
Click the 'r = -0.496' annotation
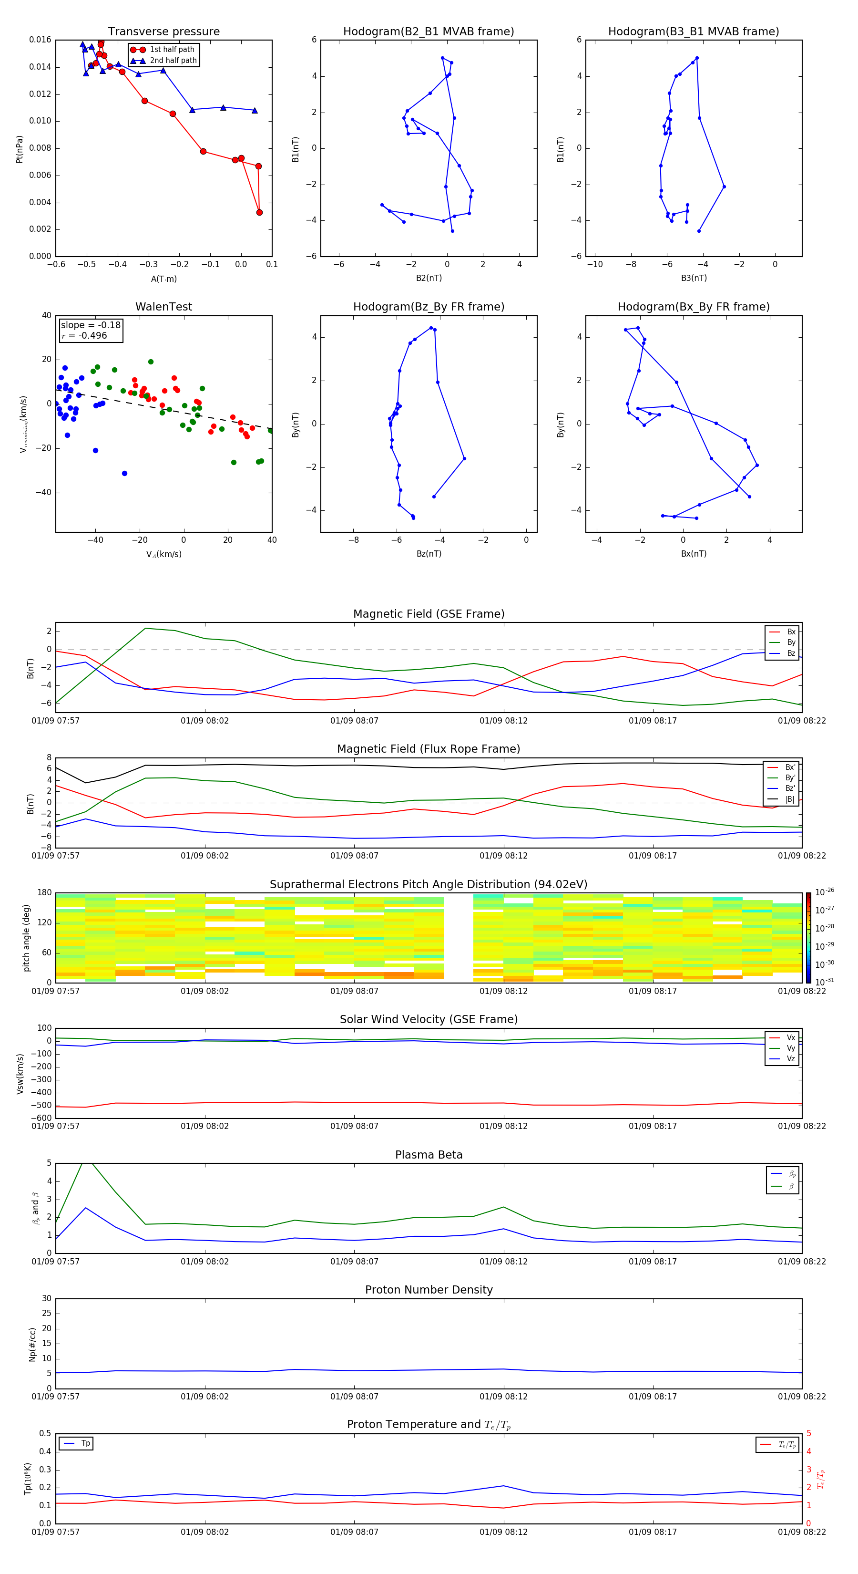pyautogui.click(x=84, y=335)
